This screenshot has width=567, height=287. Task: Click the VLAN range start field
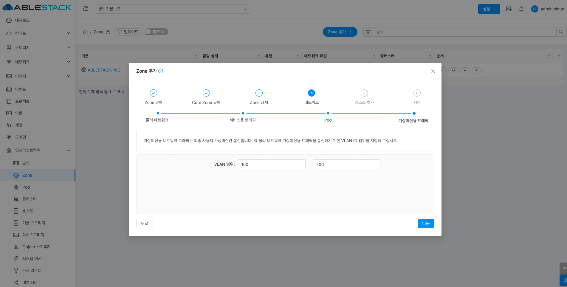pyautogui.click(x=271, y=164)
